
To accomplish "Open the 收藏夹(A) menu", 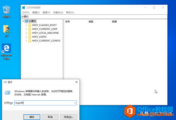I will point(58,12).
